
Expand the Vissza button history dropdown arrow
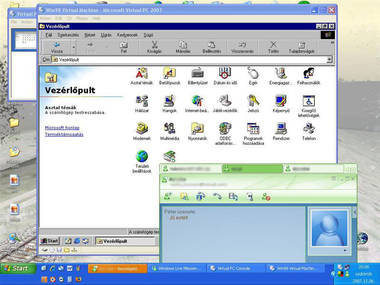point(74,47)
